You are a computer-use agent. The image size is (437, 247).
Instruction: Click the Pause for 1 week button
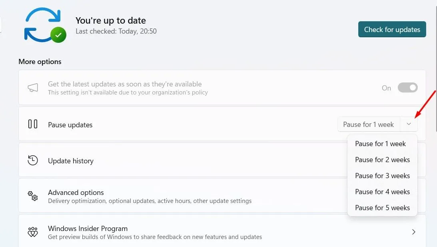coord(368,125)
